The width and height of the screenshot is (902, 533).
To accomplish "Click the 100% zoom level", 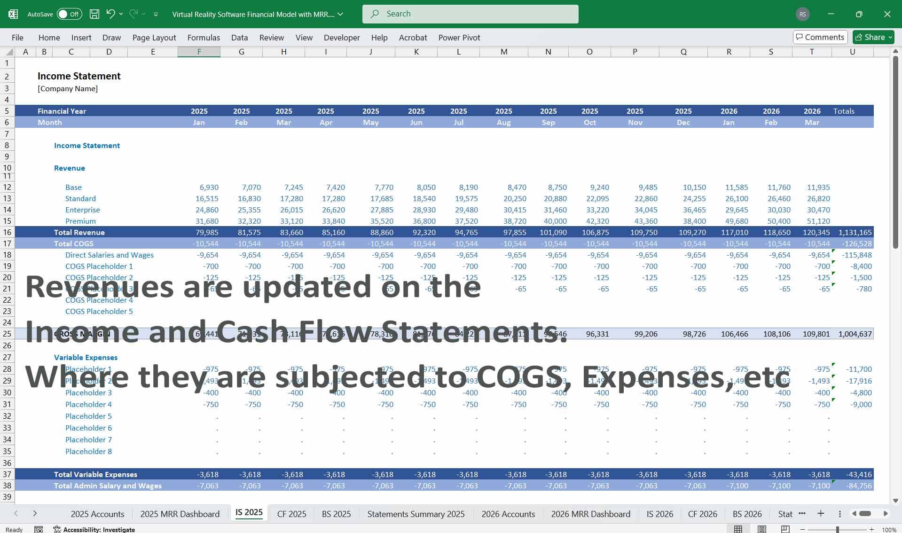I will [888, 529].
